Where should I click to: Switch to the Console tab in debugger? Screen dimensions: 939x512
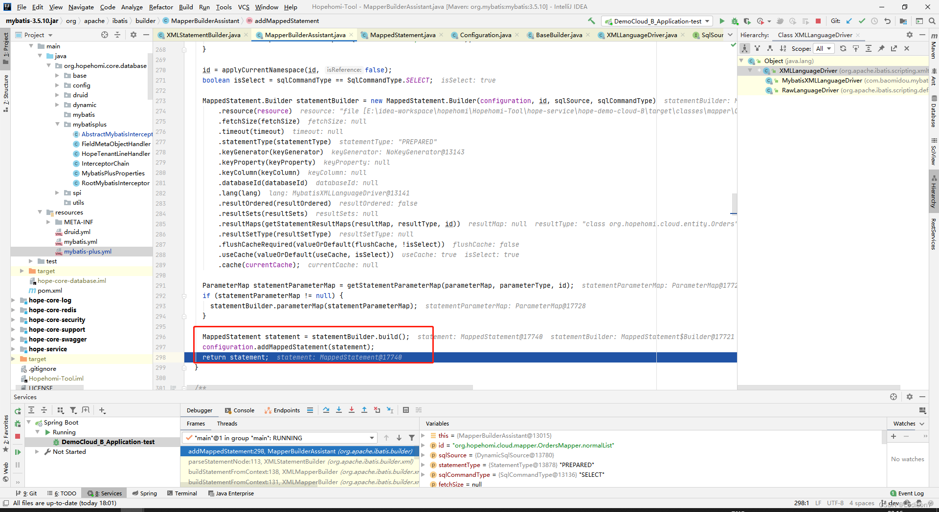tap(240, 410)
